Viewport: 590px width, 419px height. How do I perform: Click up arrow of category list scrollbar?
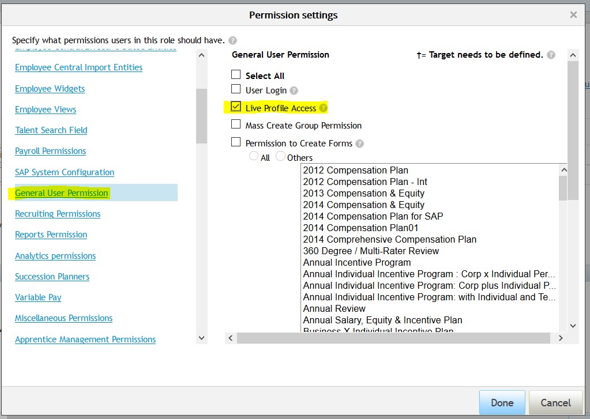[202, 55]
